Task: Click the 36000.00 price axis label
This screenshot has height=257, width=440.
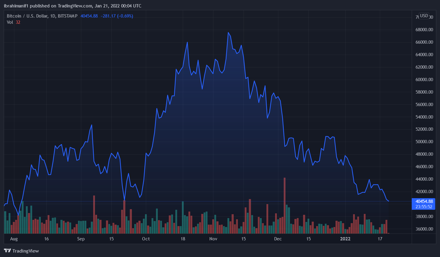Action: tap(424, 229)
